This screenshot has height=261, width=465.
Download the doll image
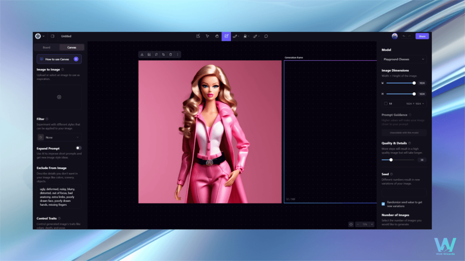coord(142,54)
